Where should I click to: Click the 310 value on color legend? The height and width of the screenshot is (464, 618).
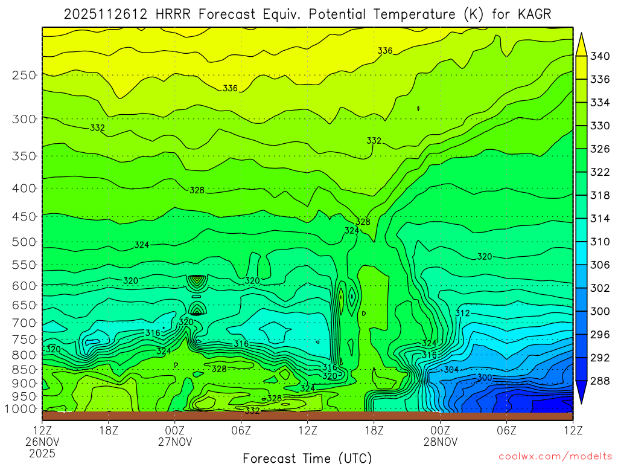[600, 242]
